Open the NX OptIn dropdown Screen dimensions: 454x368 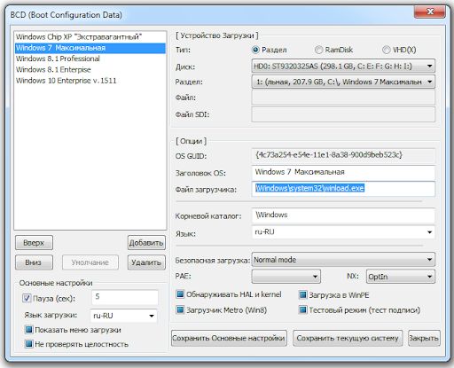(x=401, y=277)
